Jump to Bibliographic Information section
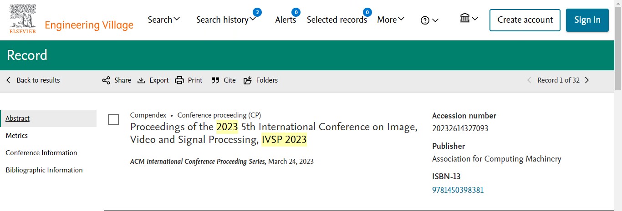Viewport: 622px width, 211px height. coord(44,170)
